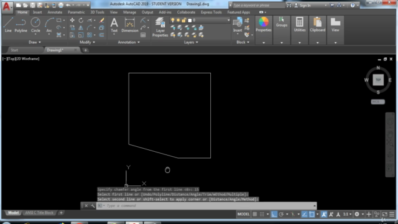Open the Clipboard panel
The height and width of the screenshot is (224, 398).
(x=317, y=24)
